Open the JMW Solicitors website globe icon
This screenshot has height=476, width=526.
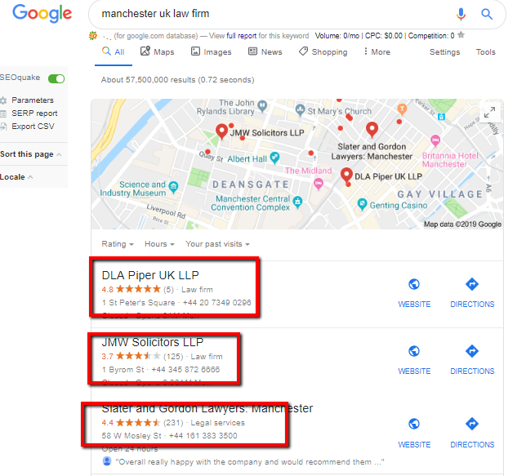click(x=414, y=352)
